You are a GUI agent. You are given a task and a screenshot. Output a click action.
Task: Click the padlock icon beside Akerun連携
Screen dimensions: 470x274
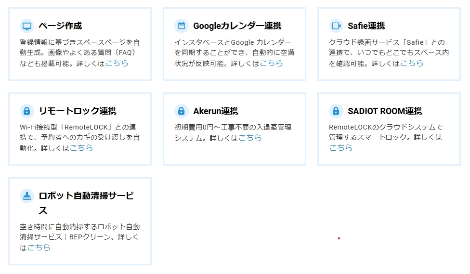182,111
